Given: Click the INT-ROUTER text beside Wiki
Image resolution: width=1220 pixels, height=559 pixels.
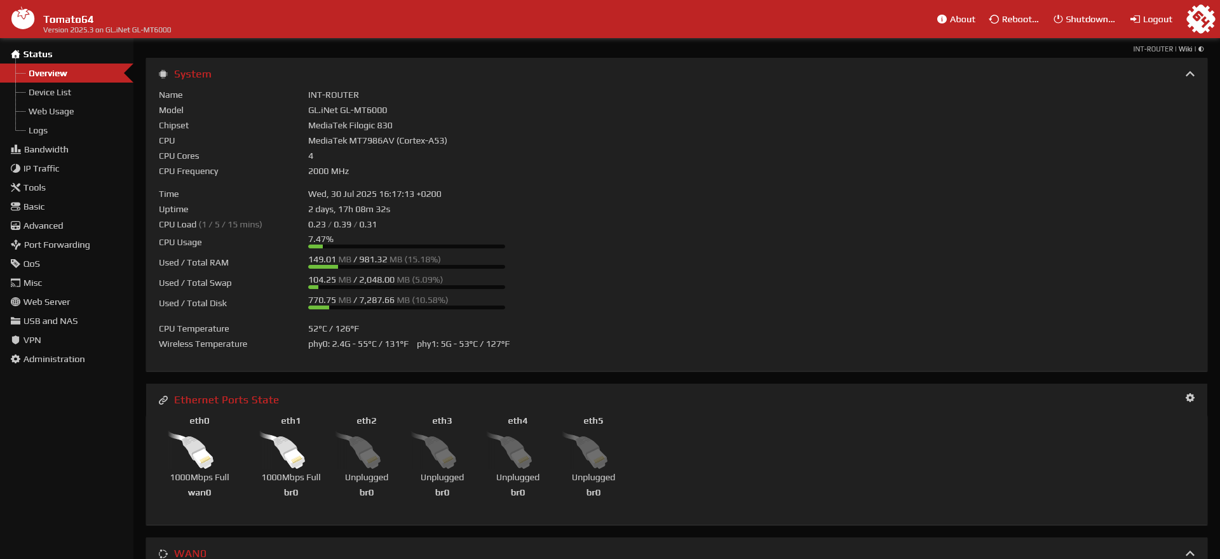Looking at the screenshot, I should pyautogui.click(x=1153, y=49).
